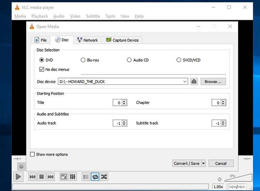Increase the Title spinner value
This screenshot has width=260, height=191.
click(x=124, y=101)
